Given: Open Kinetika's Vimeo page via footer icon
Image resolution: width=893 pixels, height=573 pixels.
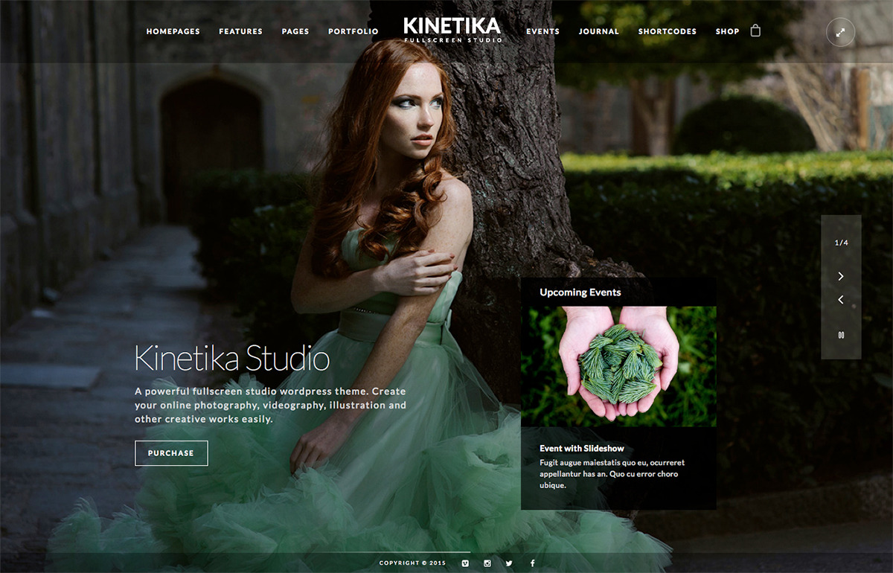Looking at the screenshot, I should click(x=464, y=563).
